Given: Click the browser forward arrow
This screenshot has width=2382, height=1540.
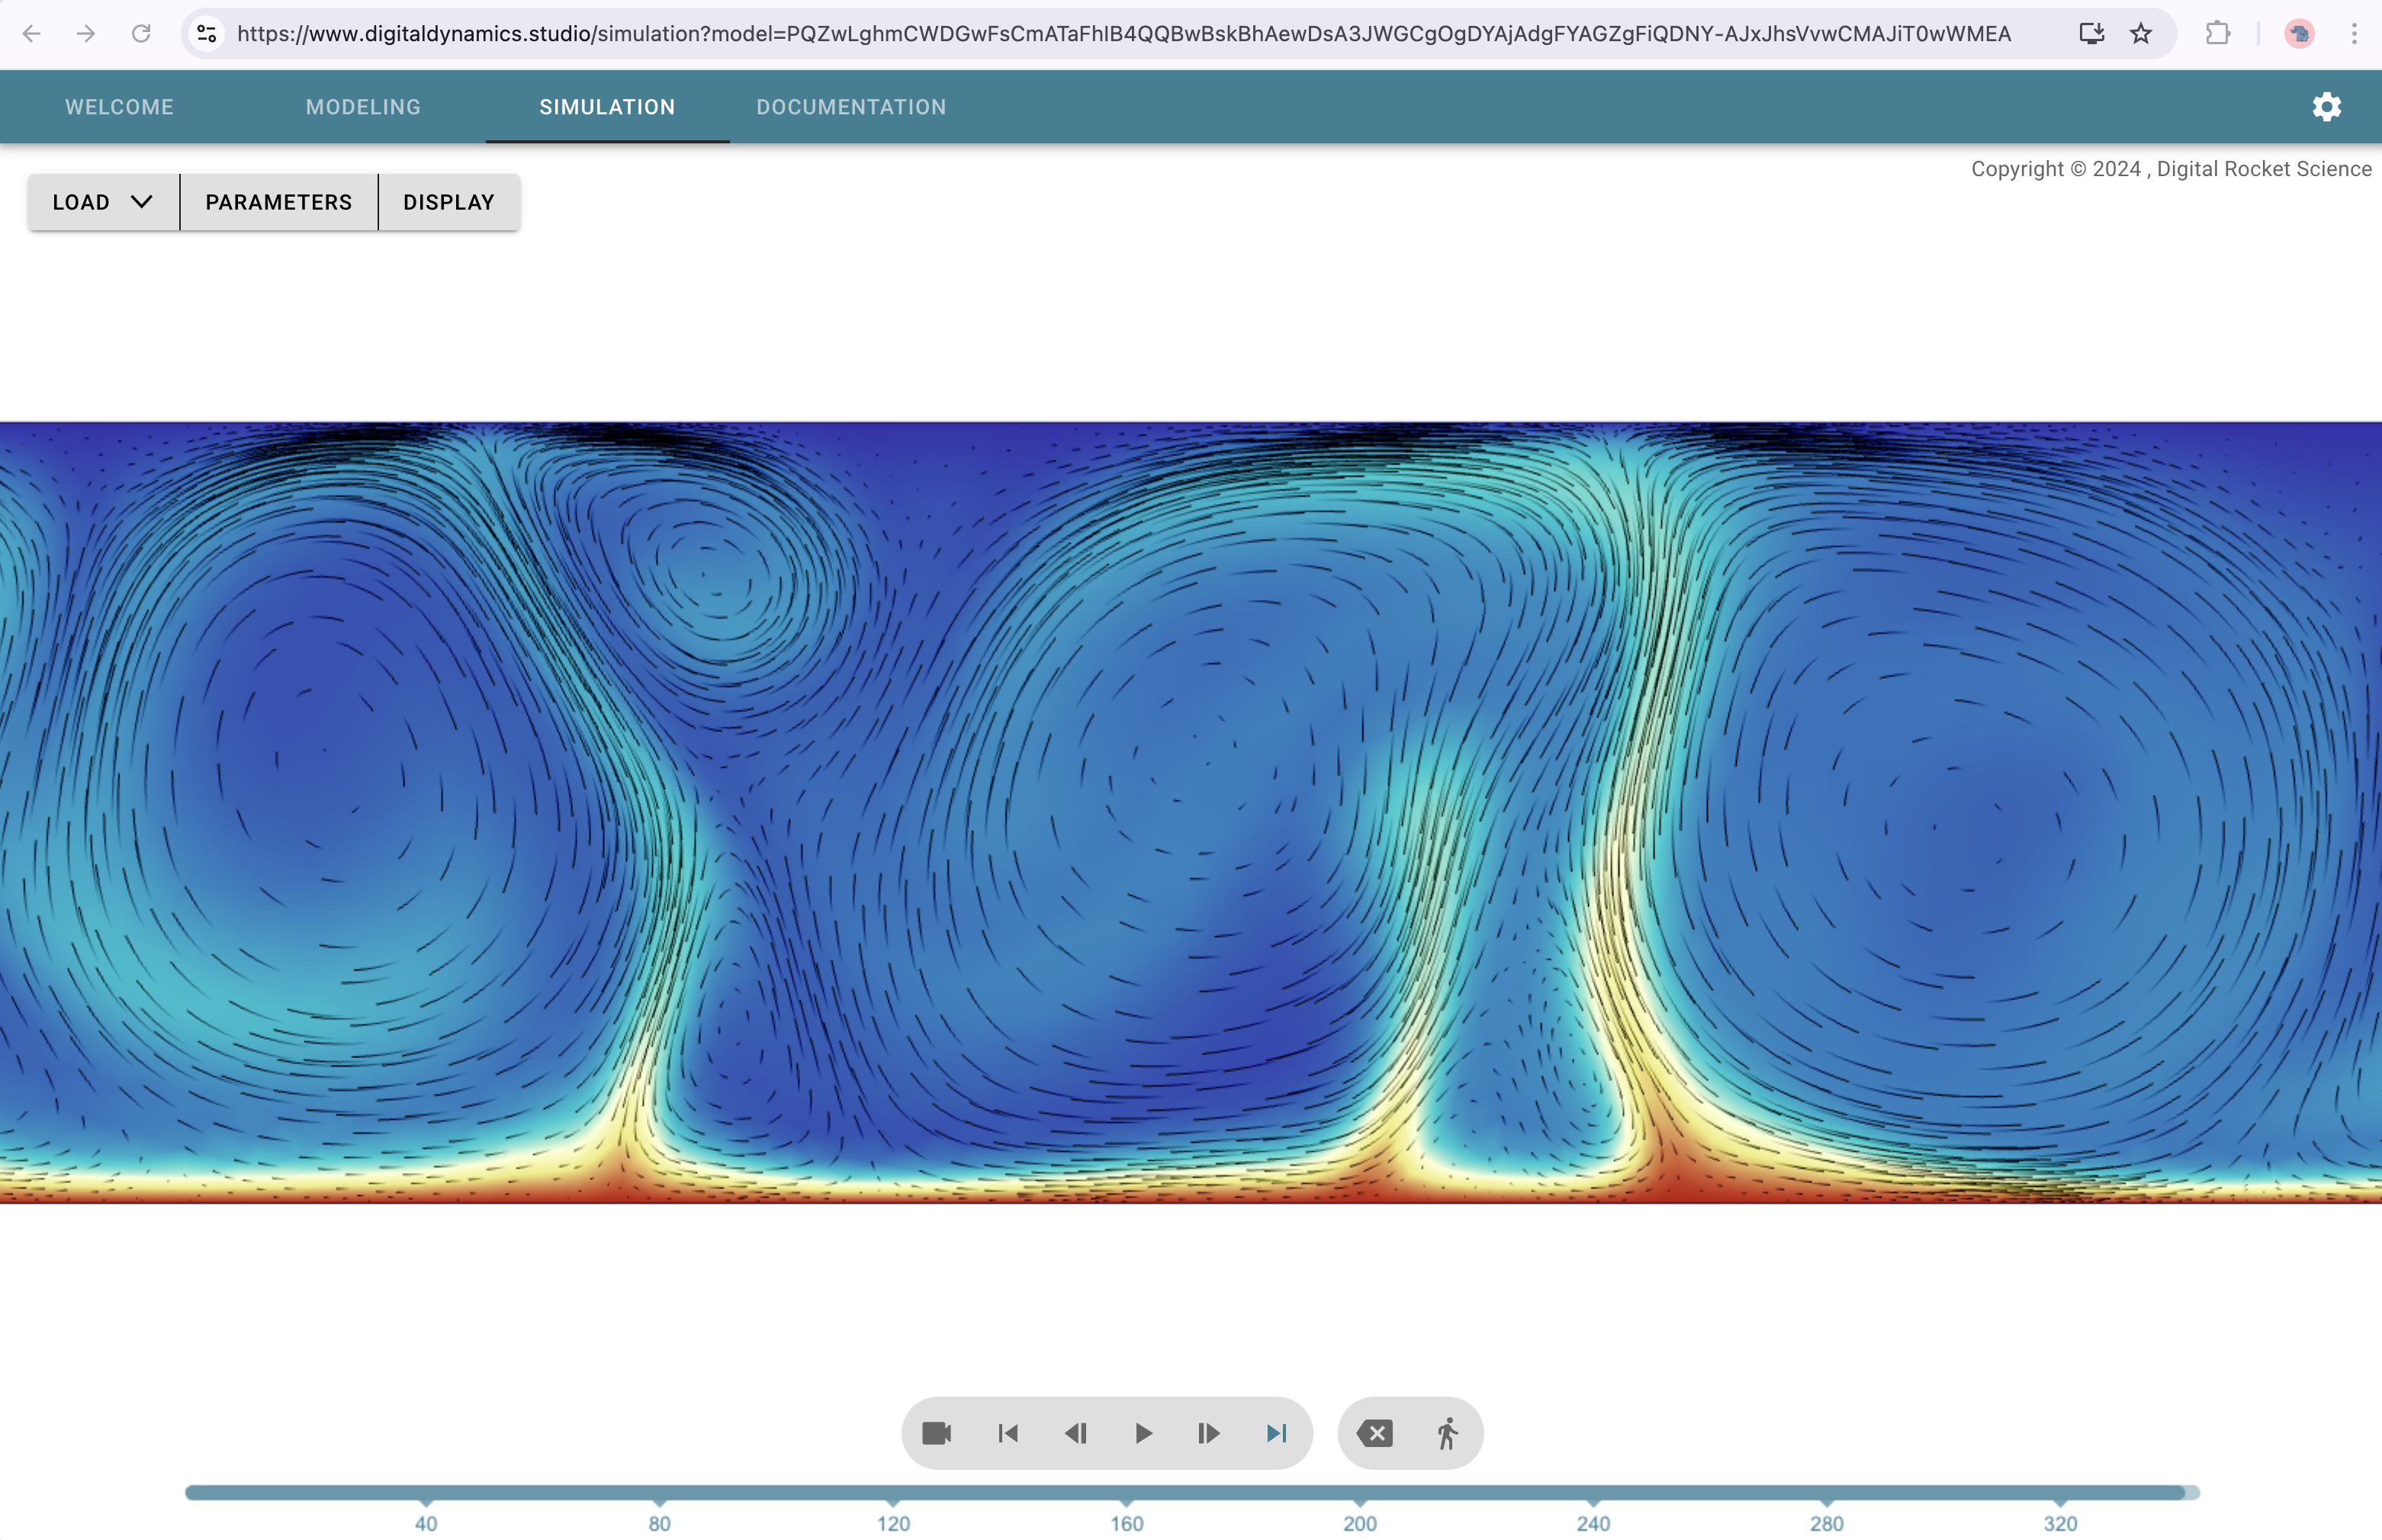Looking at the screenshot, I should (x=86, y=34).
